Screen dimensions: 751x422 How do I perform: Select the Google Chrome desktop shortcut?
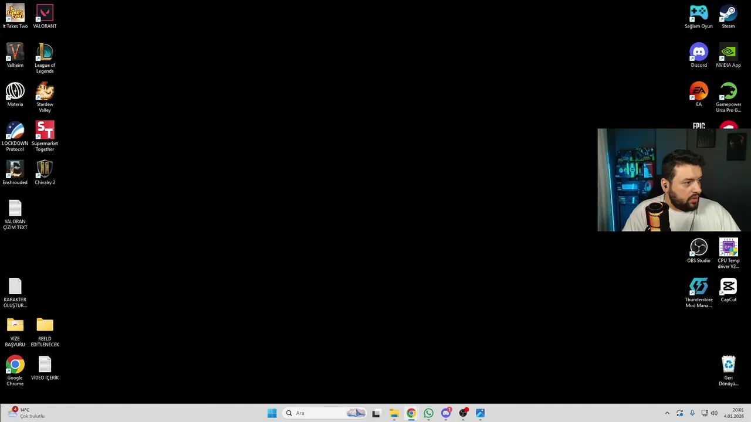tap(15, 371)
